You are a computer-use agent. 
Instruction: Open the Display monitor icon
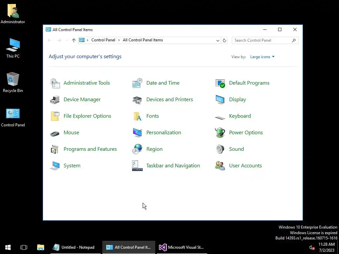[x=220, y=100]
